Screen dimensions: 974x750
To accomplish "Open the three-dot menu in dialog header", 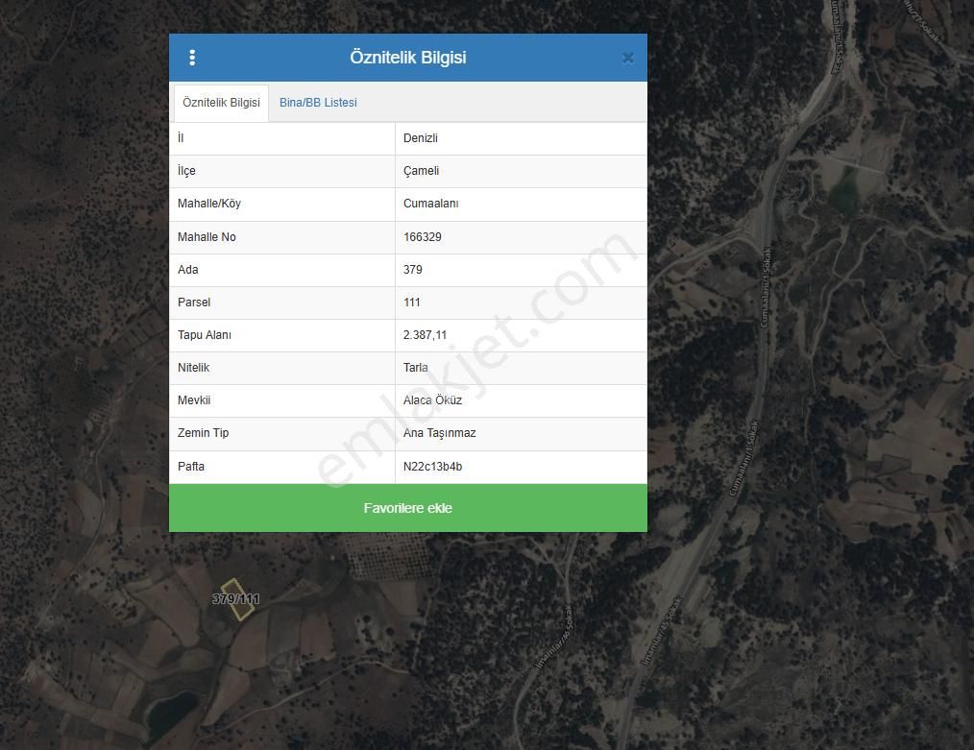I will pyautogui.click(x=192, y=58).
